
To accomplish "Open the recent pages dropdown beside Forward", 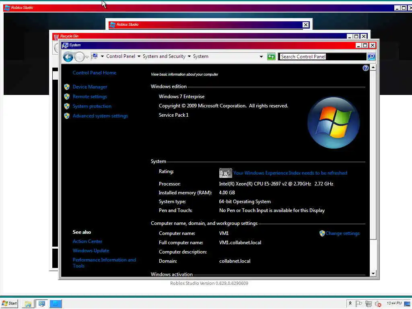I will tap(87, 57).
